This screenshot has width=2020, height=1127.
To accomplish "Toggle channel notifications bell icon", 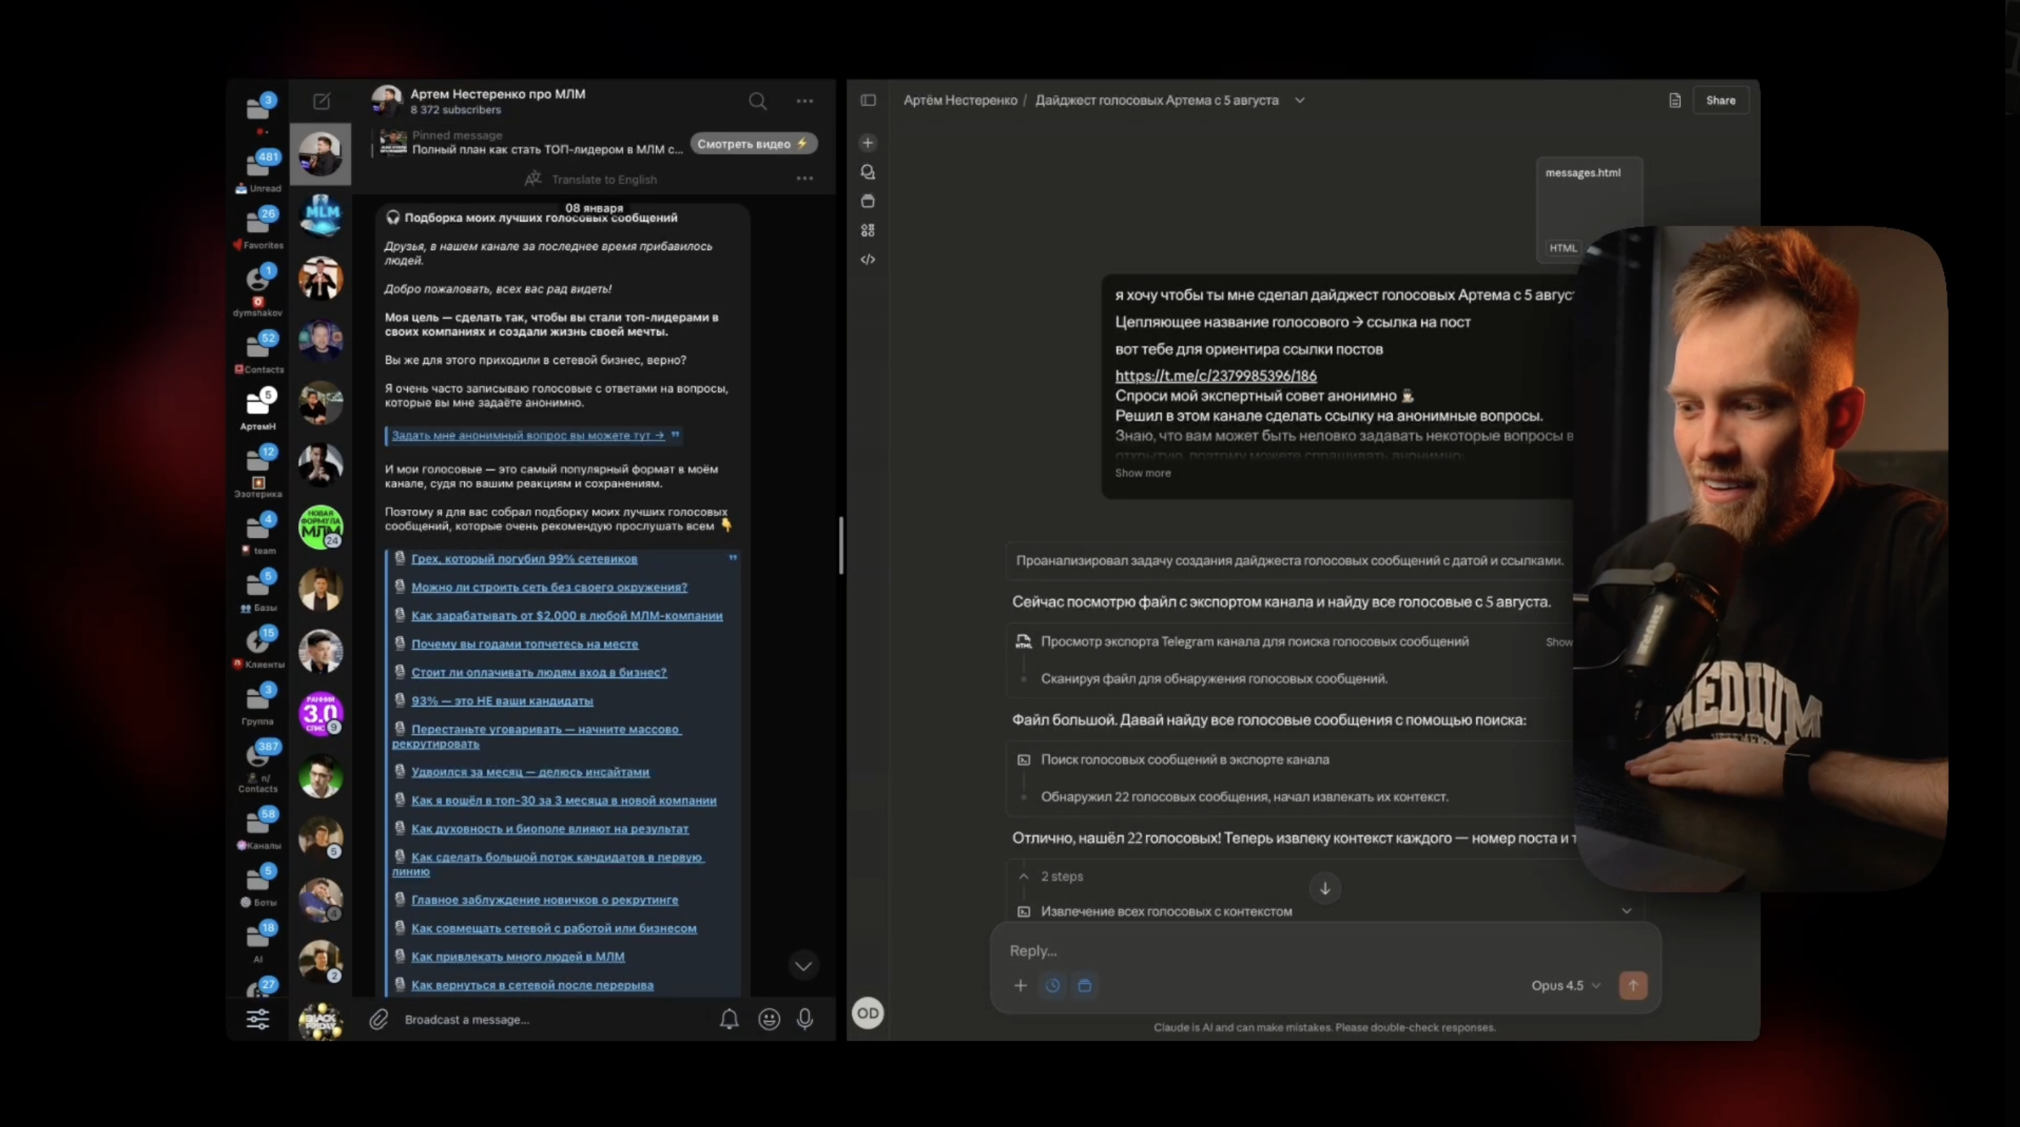I will click(729, 1019).
